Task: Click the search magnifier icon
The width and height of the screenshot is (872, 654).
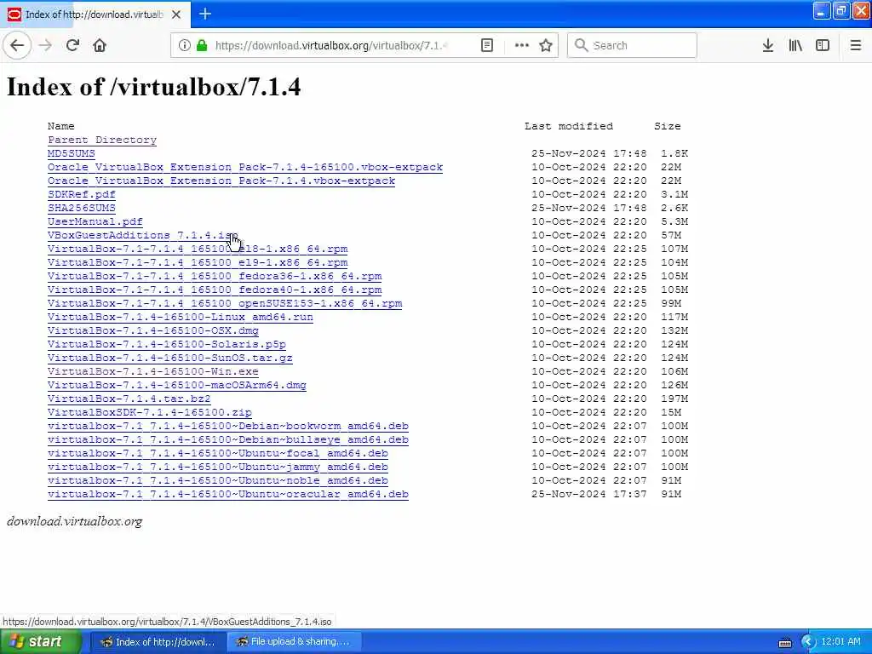Action: coord(581,46)
